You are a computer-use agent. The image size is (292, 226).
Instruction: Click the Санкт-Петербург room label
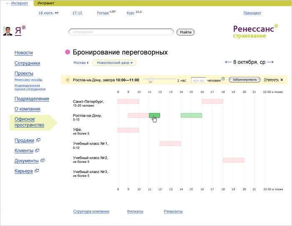tap(88, 103)
